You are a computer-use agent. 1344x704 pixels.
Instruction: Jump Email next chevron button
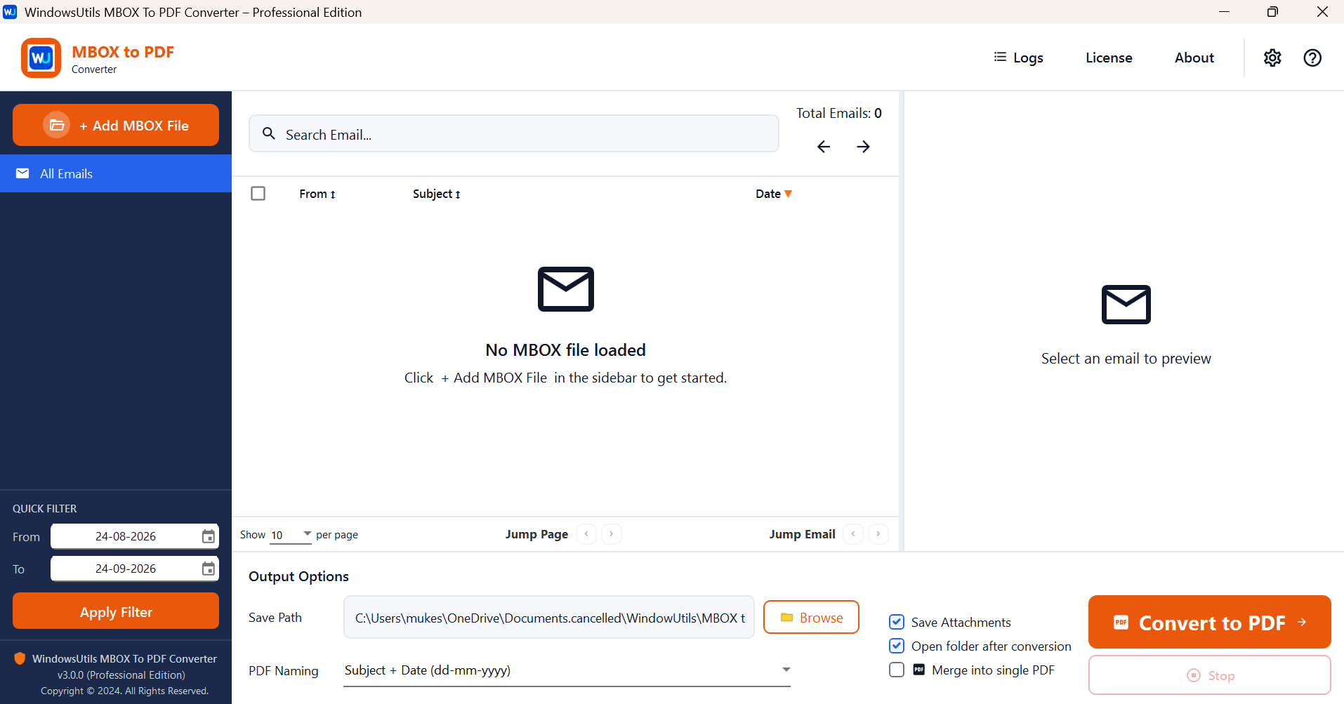[878, 534]
